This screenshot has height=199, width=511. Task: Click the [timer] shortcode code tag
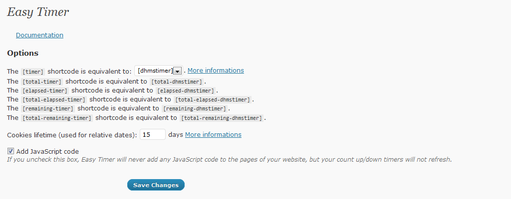pyautogui.click(x=32, y=72)
